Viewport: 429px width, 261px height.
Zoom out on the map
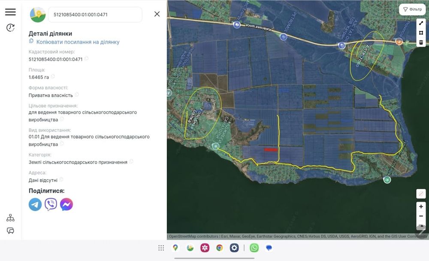click(421, 216)
